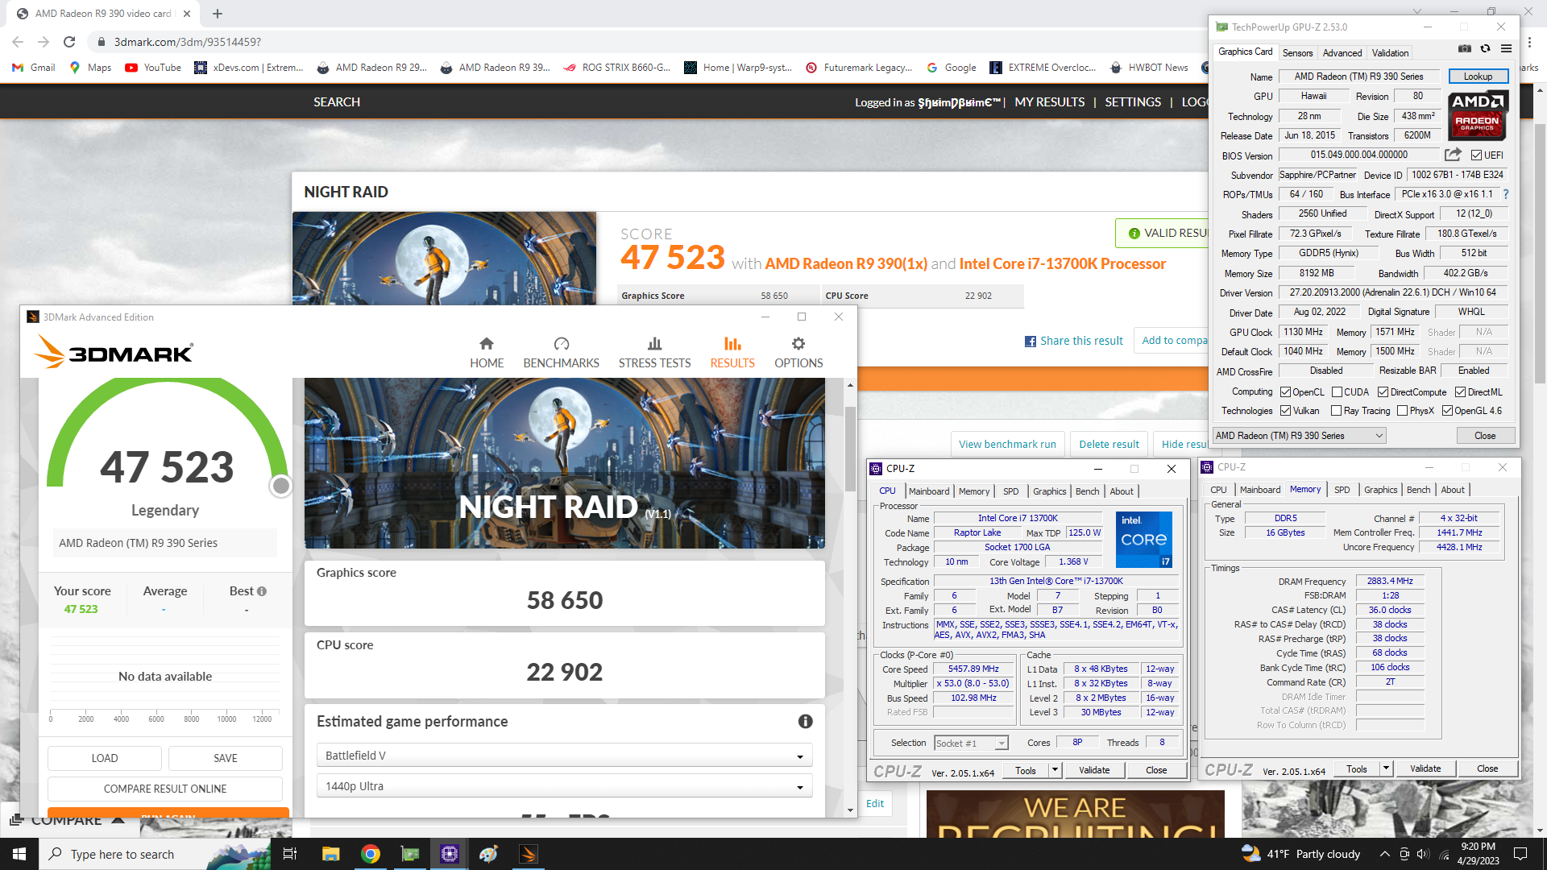Click the LOAD button in 3DMark

click(105, 758)
